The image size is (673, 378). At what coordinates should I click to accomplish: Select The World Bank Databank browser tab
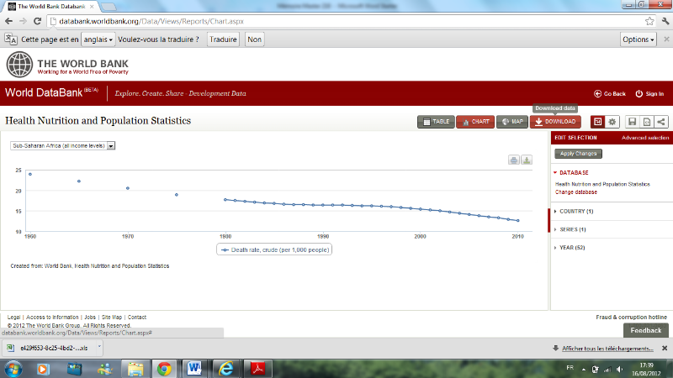click(x=50, y=7)
